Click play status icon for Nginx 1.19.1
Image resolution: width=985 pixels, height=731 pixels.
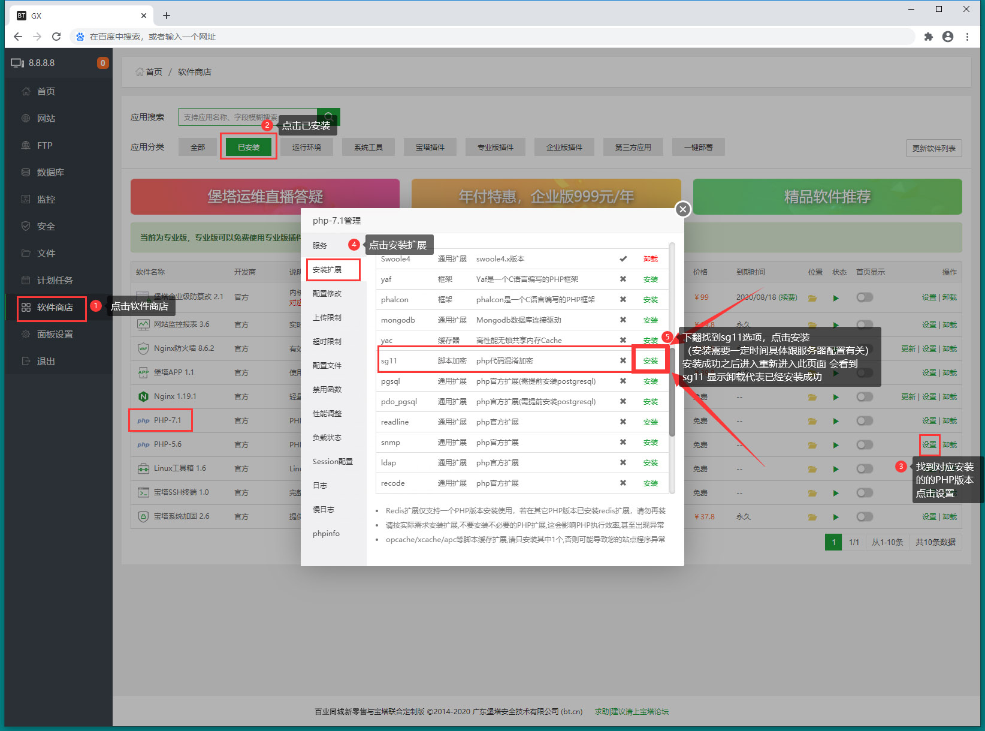tap(836, 397)
